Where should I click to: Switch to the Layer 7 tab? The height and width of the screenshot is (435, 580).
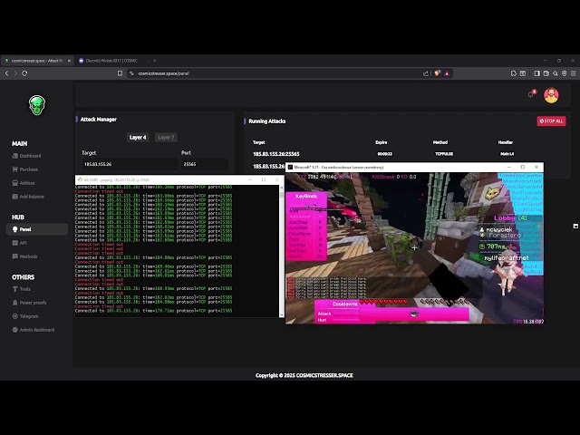point(166,137)
